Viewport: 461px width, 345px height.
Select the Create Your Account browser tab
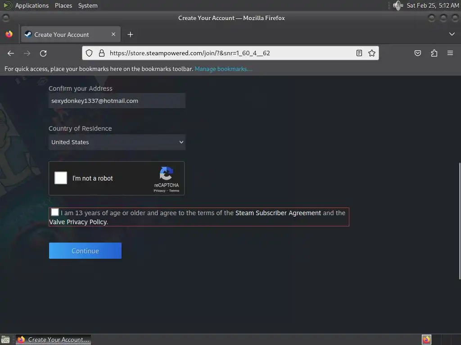click(71, 34)
